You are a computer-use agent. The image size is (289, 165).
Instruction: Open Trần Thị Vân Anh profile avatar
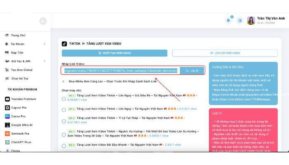coord(251,21)
